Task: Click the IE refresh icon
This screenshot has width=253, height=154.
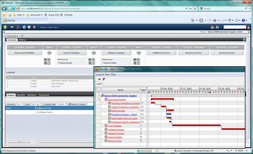Action: 191,8
